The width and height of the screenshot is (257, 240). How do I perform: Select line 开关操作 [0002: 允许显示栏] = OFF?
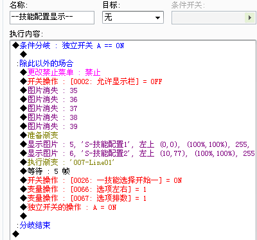coord(91,81)
